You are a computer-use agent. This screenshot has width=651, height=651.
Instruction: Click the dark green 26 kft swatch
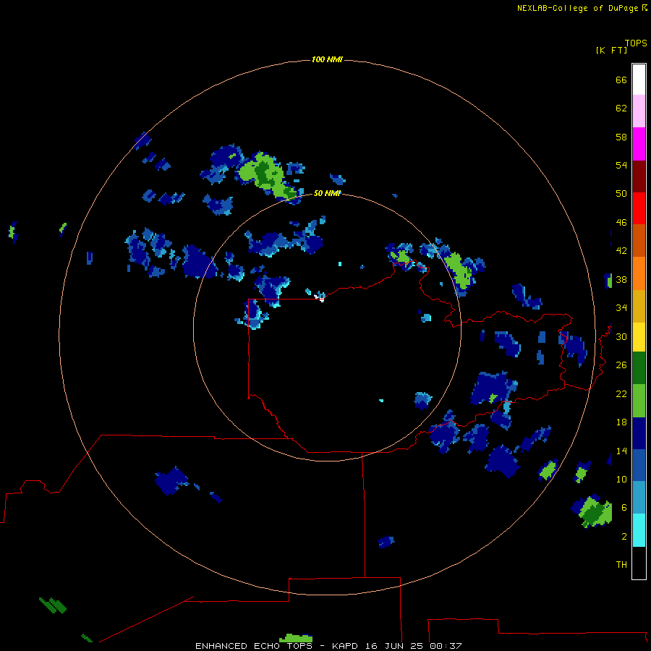(x=639, y=368)
